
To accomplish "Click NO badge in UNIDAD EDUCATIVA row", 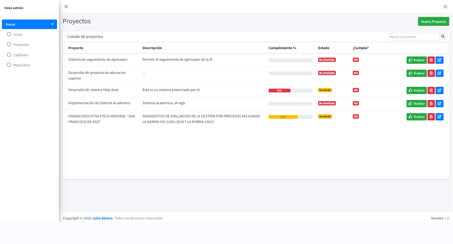I will [356, 117].
